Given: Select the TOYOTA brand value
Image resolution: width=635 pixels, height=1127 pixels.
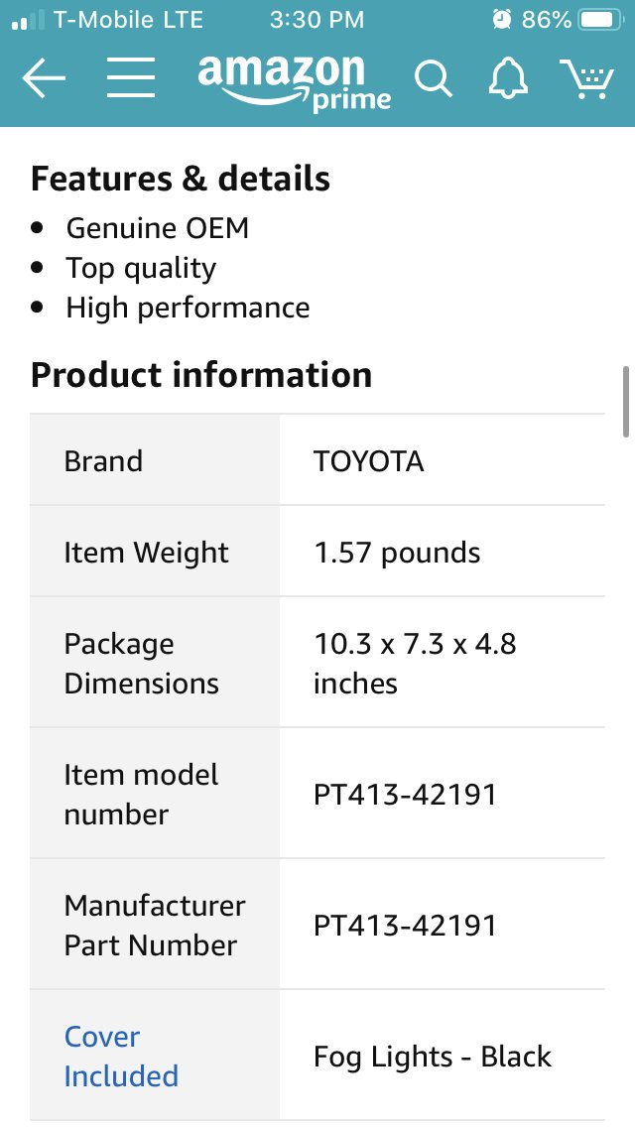Looking at the screenshot, I should point(369,460).
